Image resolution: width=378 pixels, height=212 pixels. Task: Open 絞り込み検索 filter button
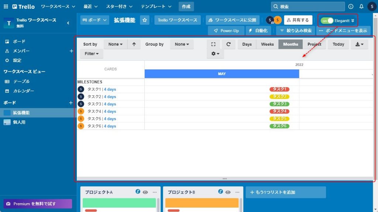296,31
